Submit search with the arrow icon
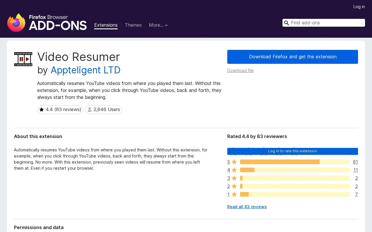The image size is (372, 232). pyautogui.click(x=361, y=23)
